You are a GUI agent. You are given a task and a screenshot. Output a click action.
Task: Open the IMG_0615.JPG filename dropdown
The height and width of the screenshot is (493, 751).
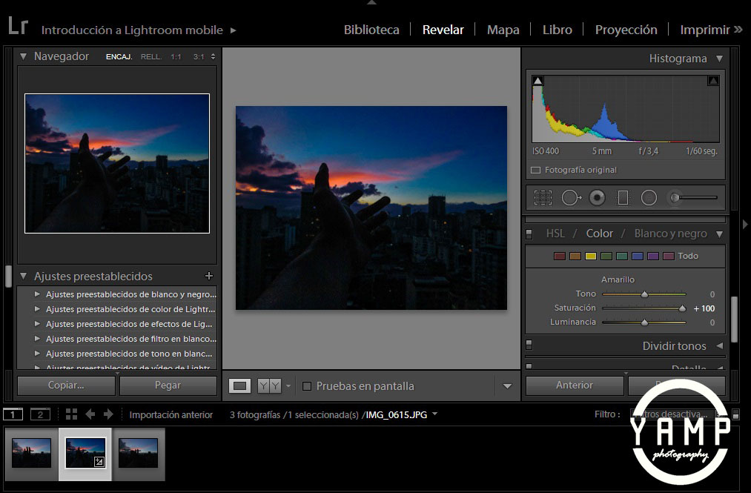434,414
